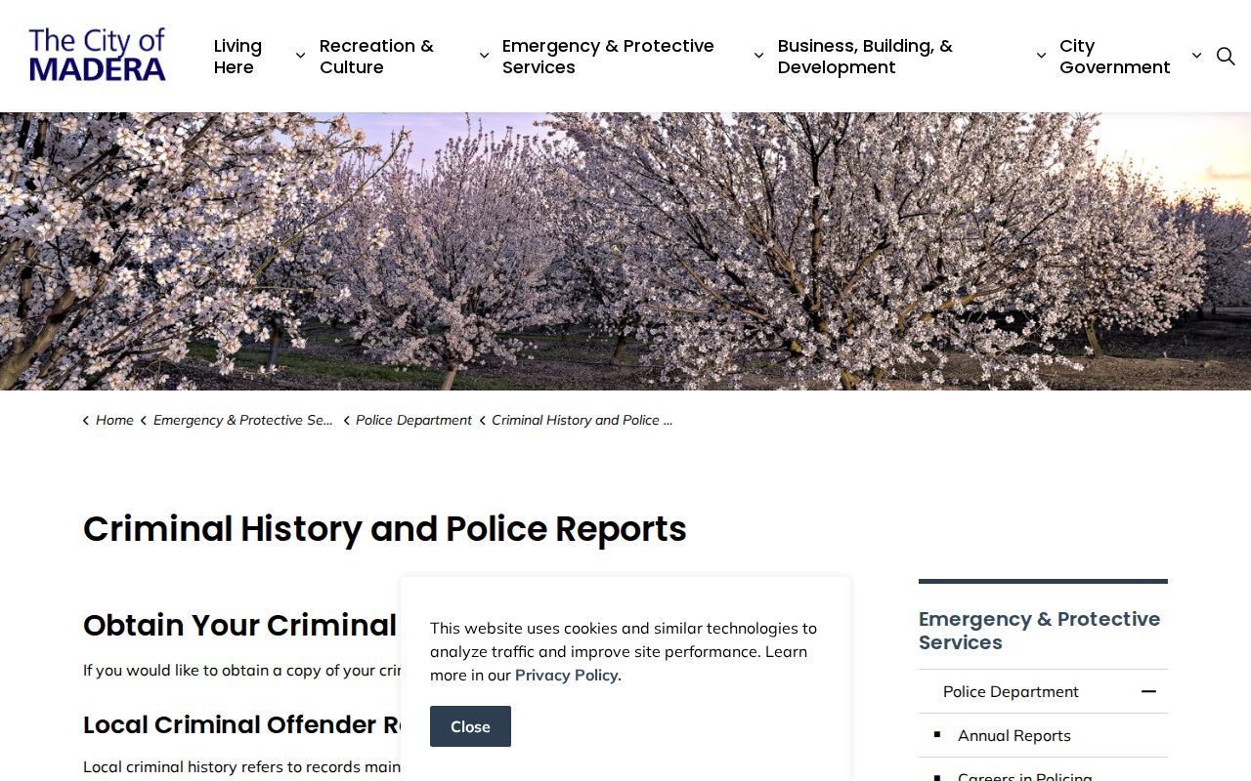Screen dimensions: 1251x781
Task: Open Business, Building, & Development nav item
Action: [x=865, y=57]
